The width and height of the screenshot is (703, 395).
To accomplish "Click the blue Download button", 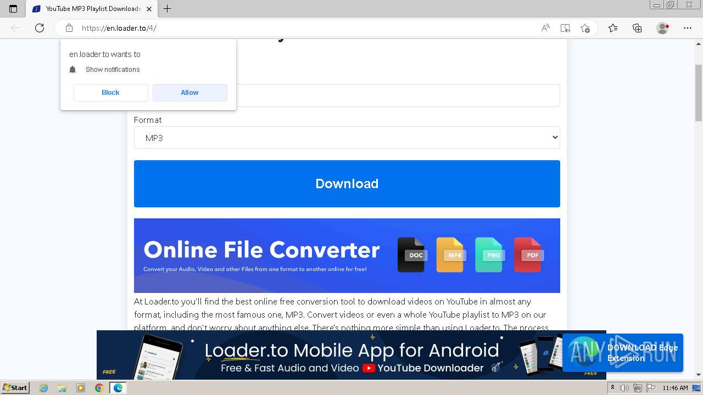I will (x=347, y=184).
